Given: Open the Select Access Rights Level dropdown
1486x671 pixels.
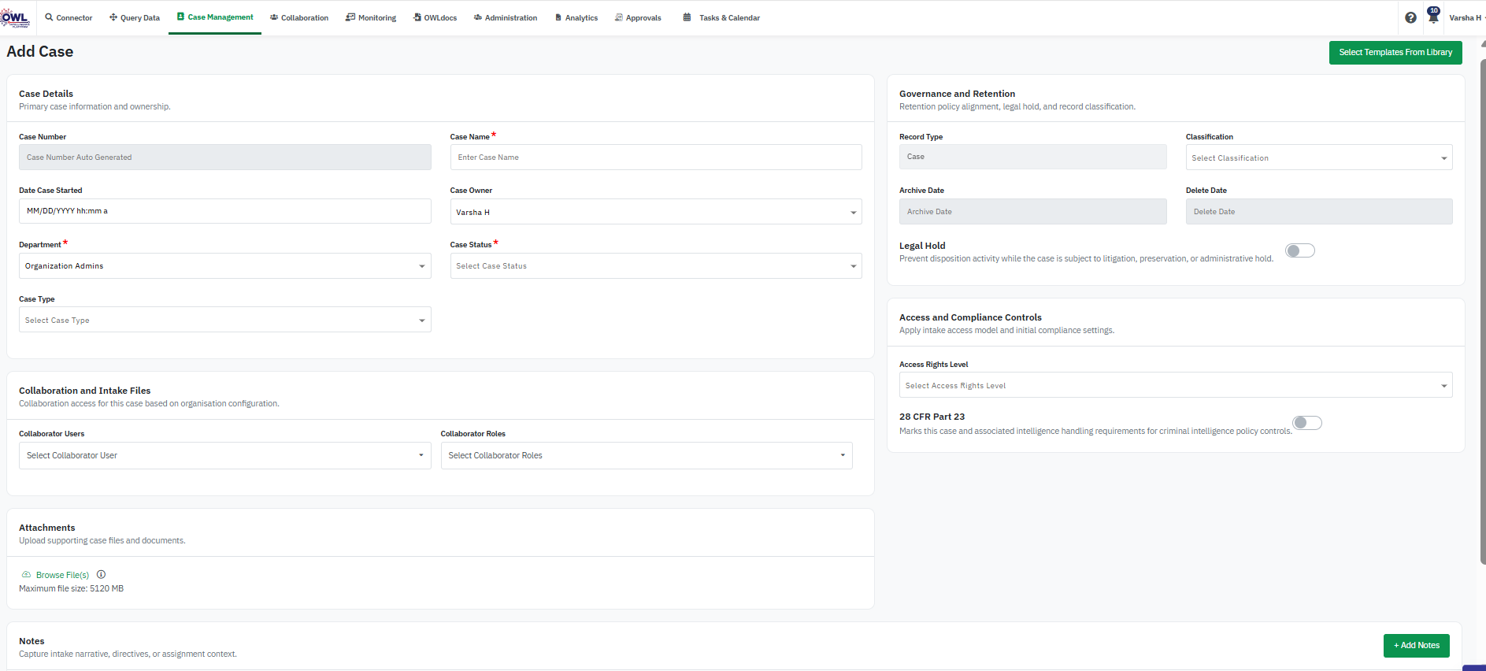Looking at the screenshot, I should tap(1176, 385).
